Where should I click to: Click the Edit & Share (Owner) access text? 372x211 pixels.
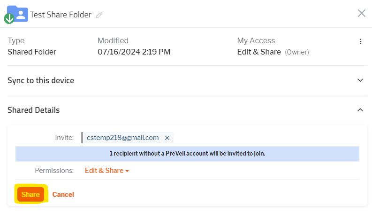(273, 52)
